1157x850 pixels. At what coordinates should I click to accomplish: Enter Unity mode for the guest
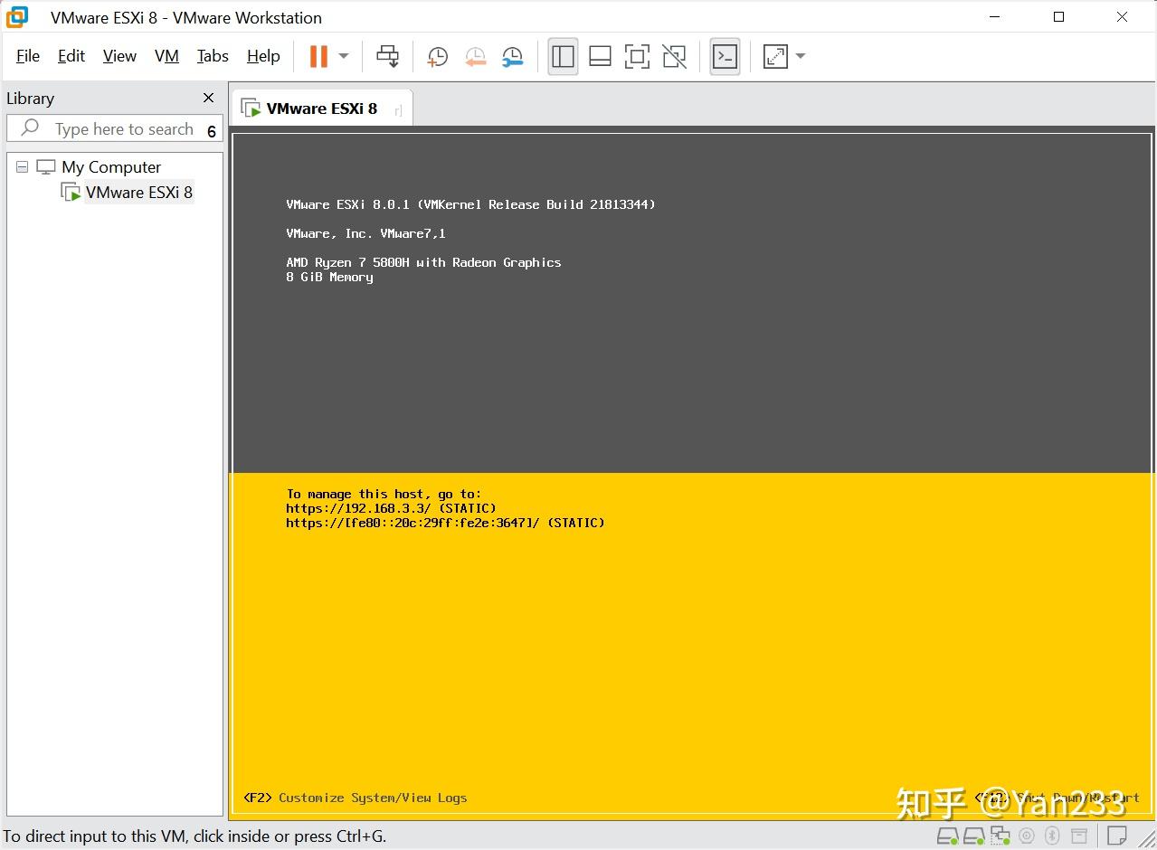pyautogui.click(x=674, y=56)
